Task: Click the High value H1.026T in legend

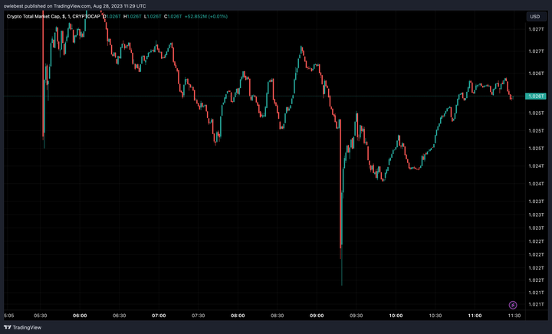Action: (x=132, y=17)
